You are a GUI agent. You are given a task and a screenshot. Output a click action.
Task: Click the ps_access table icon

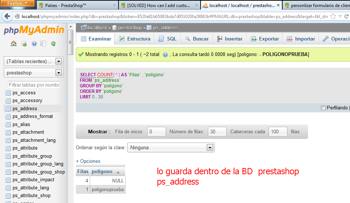[x=8, y=93]
